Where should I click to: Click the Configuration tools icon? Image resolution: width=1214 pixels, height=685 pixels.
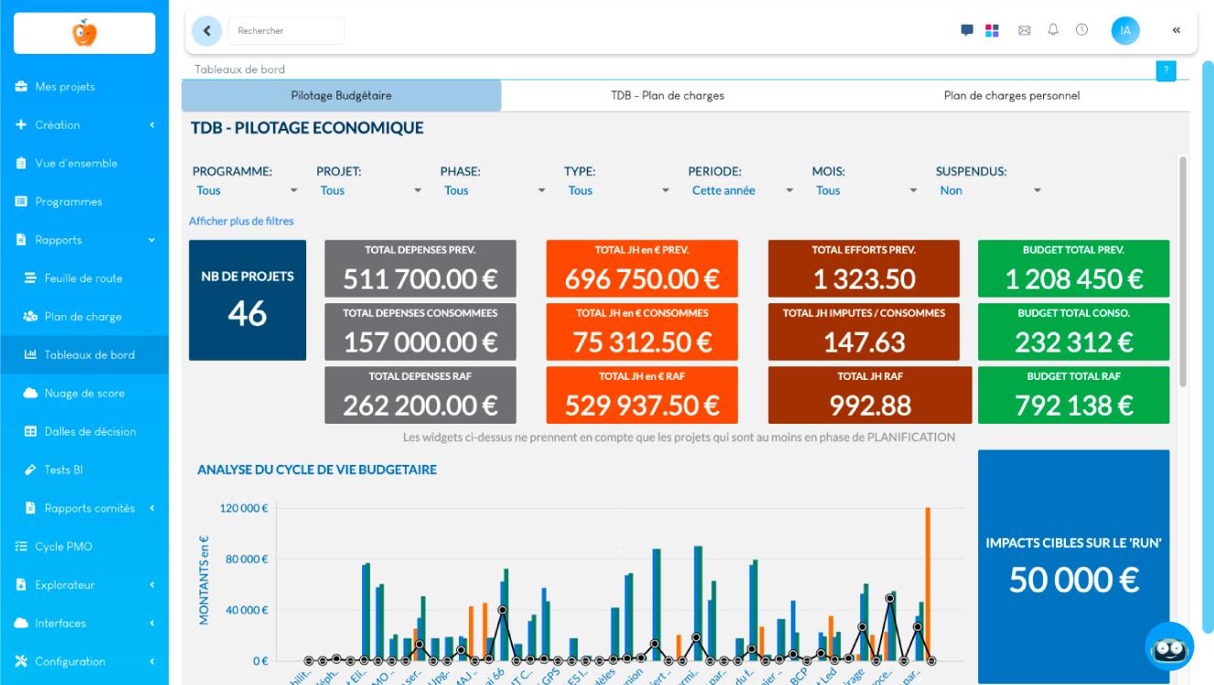pos(22,662)
